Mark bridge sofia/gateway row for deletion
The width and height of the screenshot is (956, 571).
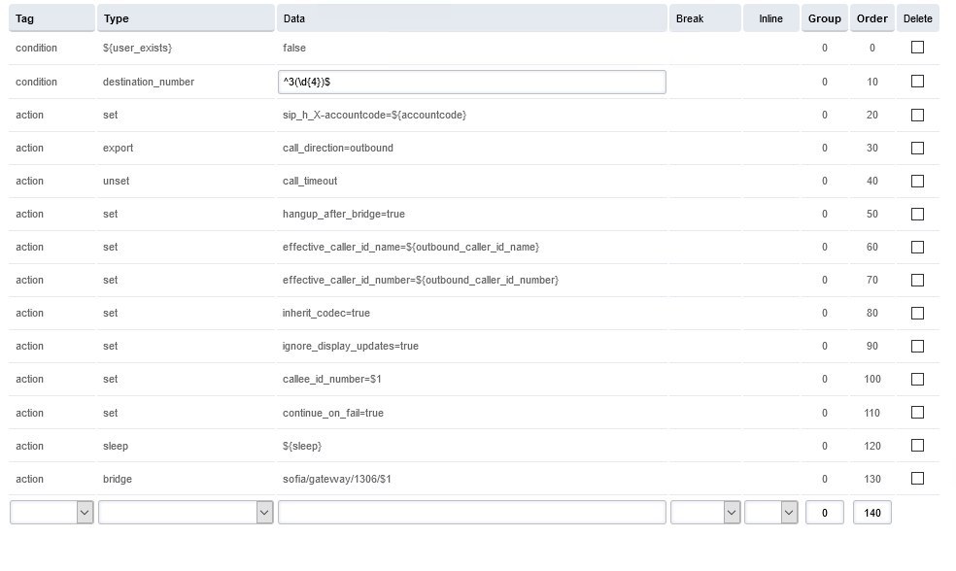pyautogui.click(x=917, y=479)
